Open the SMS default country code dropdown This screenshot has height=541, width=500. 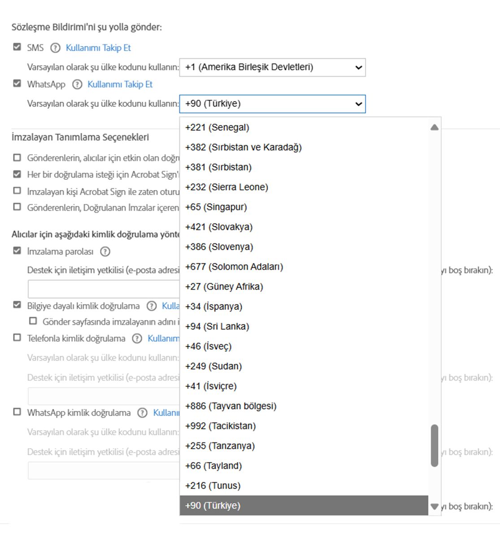(272, 67)
